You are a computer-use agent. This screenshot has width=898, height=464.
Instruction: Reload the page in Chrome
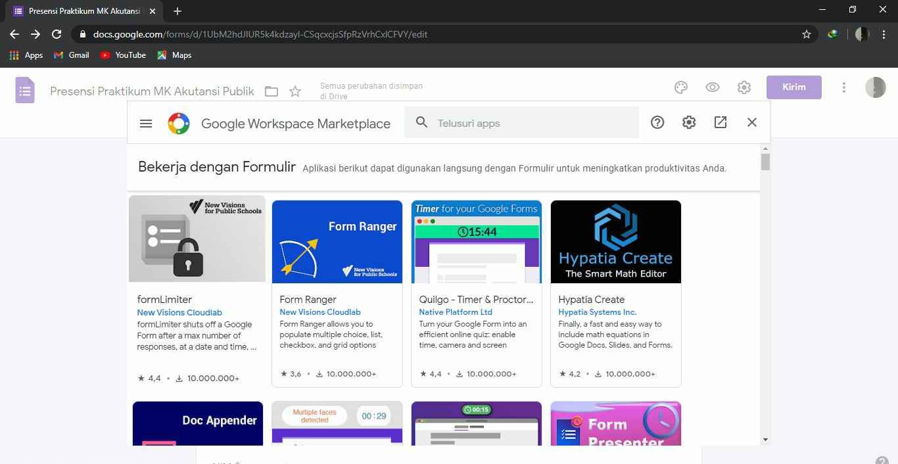point(57,34)
